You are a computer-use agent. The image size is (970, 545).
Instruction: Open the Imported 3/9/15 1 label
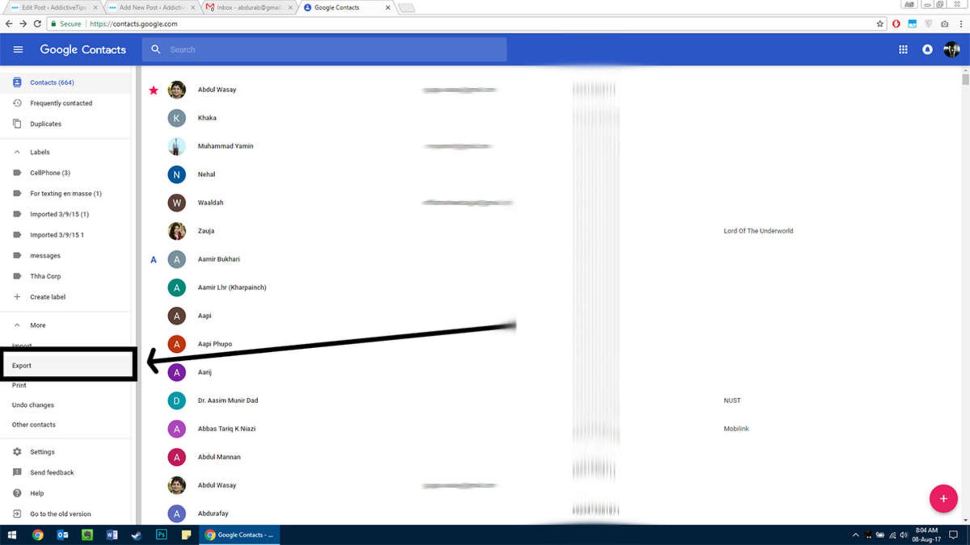tap(57, 235)
